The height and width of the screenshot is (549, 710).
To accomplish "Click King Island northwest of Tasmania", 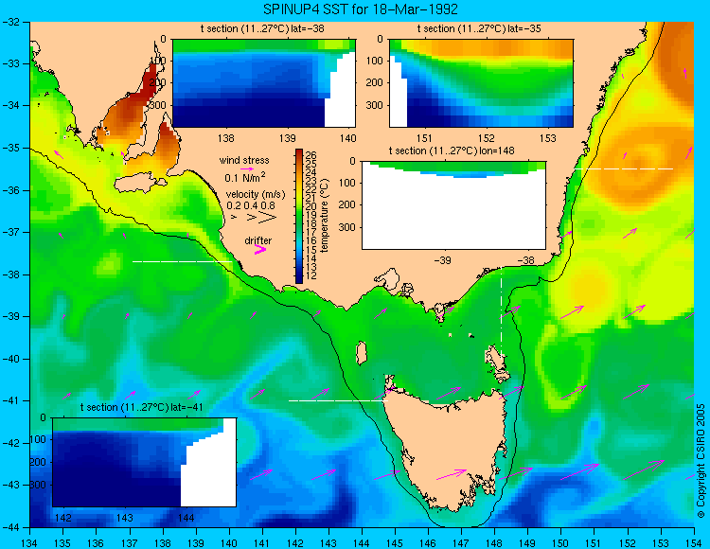I will [x=361, y=353].
